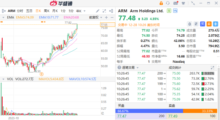Screen dimensions: 220x120
Task: Expand the VOL indicator dropdown
Action: [x=3, y=79]
